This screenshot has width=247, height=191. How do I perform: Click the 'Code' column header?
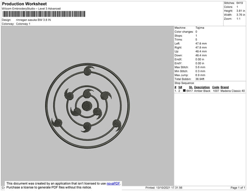[x=216, y=87]
